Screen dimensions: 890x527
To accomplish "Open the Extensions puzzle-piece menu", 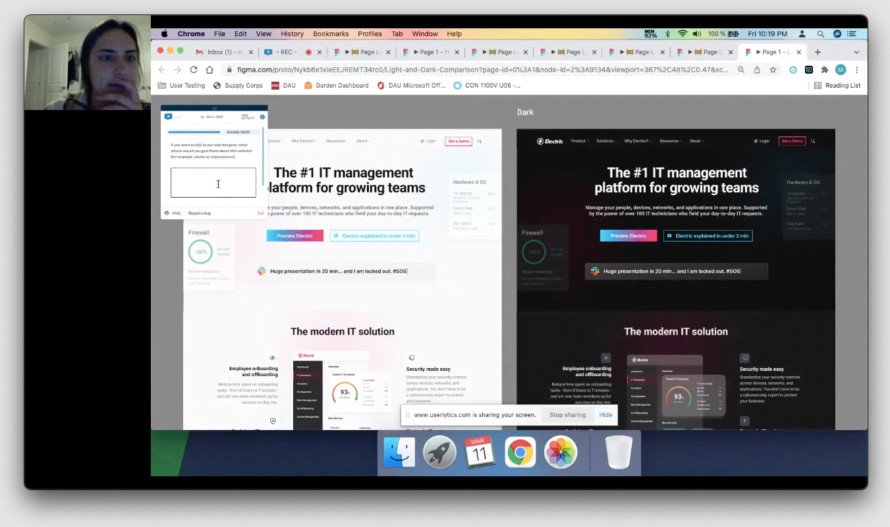I will click(824, 70).
